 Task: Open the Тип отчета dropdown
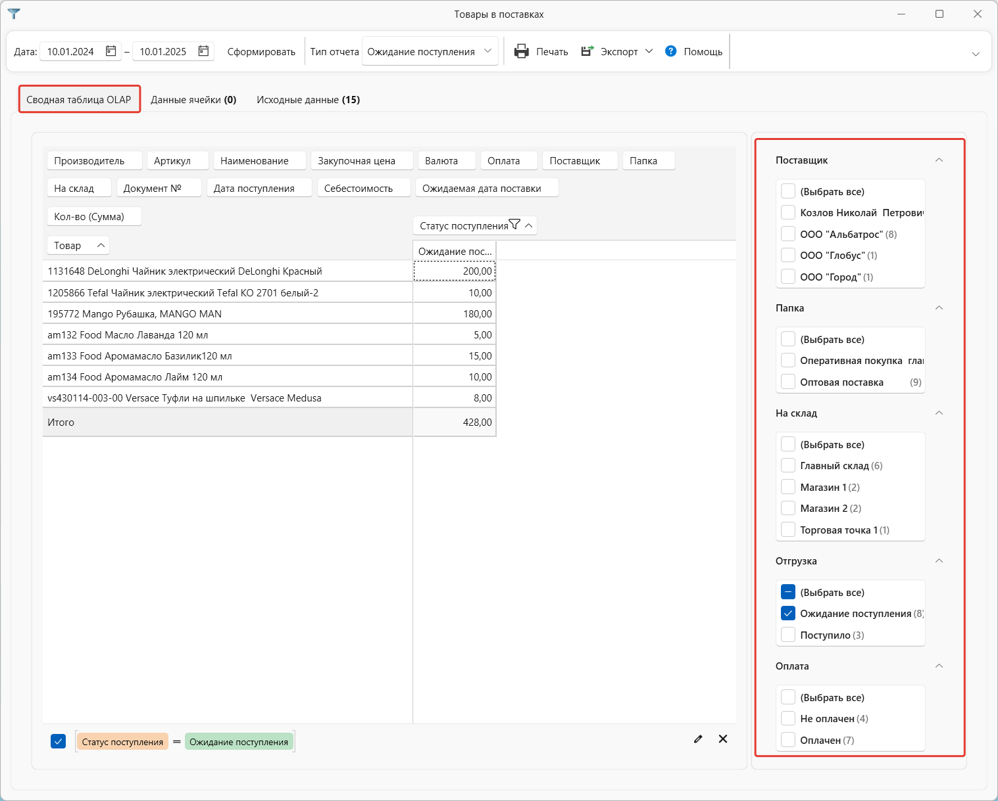430,51
